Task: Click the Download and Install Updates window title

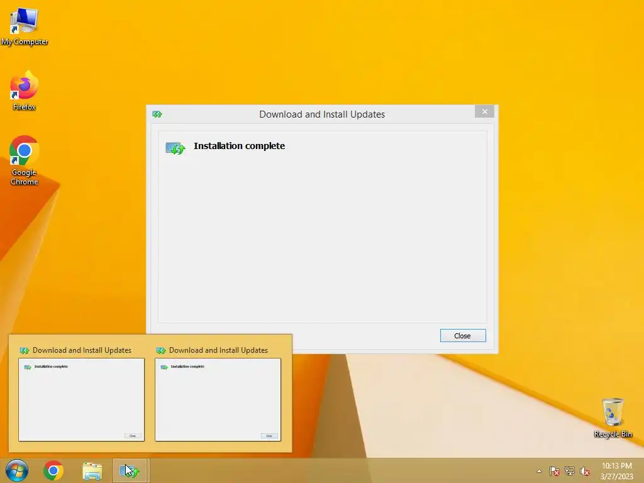Action: pos(322,114)
